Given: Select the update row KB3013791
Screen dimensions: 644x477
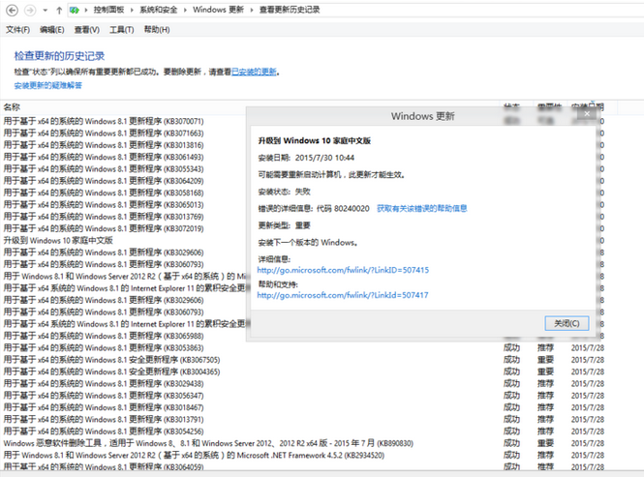Looking at the screenshot, I should (303, 419).
